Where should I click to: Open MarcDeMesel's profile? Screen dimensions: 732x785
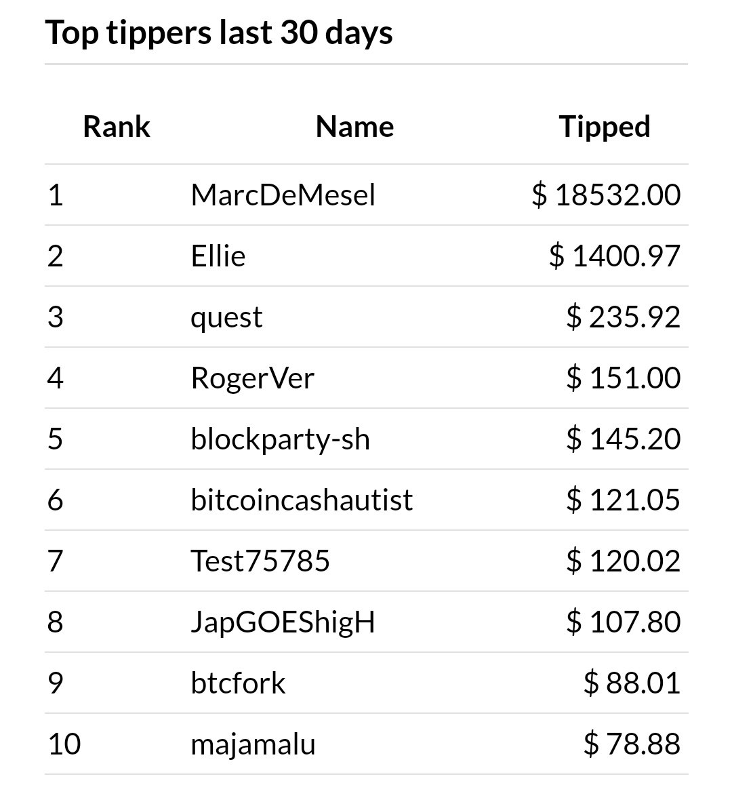pos(283,195)
